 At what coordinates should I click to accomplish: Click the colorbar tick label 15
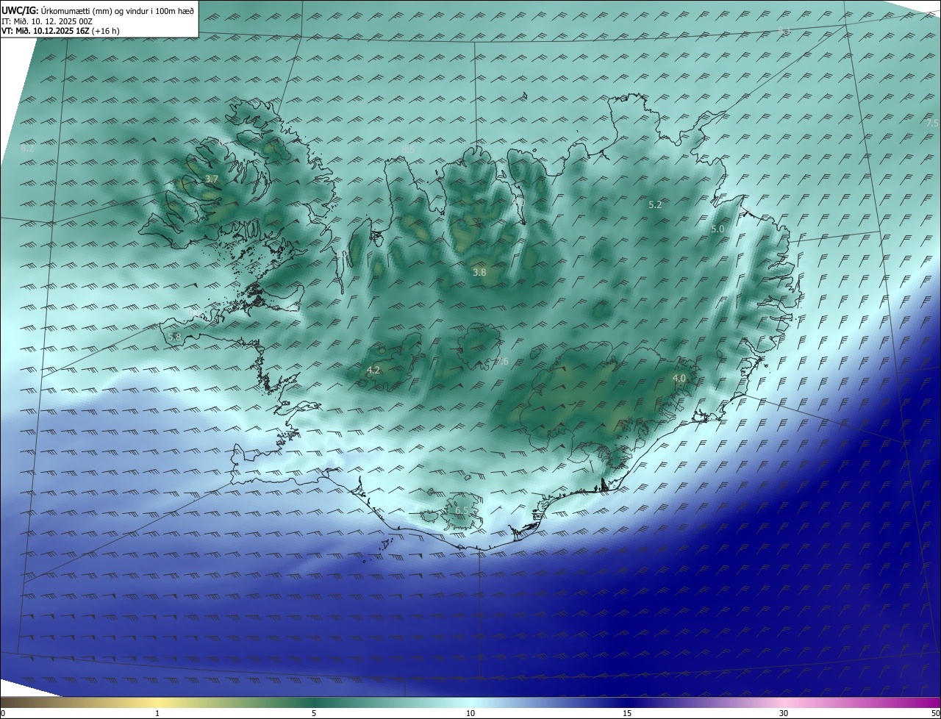pos(627,713)
